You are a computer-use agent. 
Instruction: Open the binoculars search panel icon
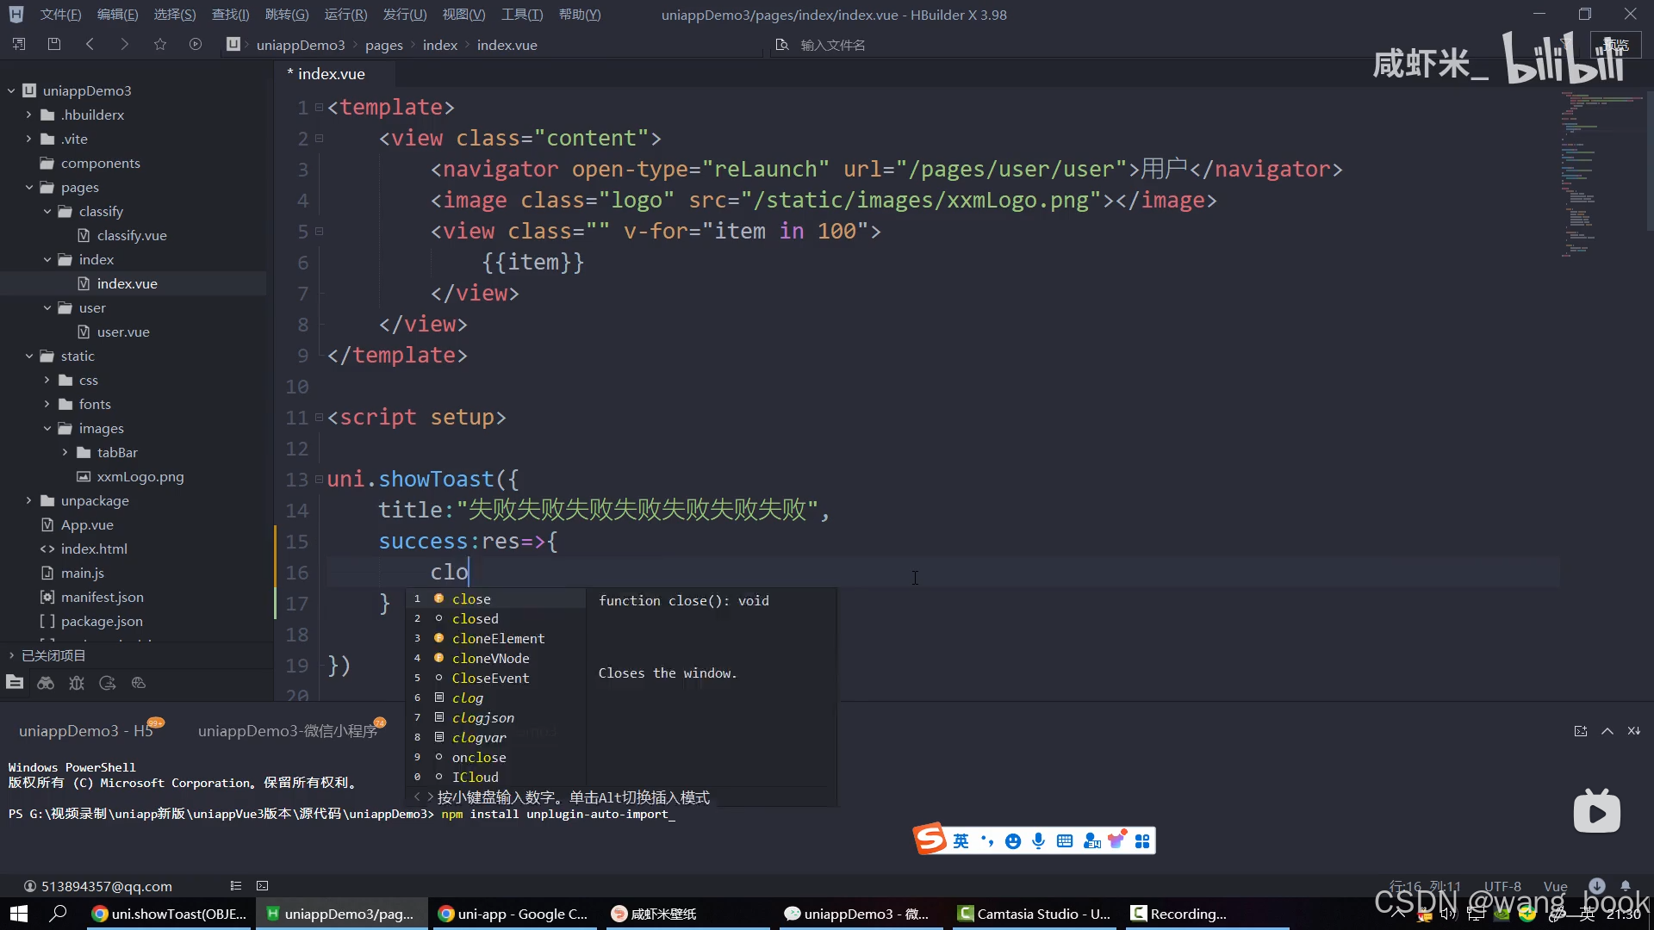pos(46,683)
